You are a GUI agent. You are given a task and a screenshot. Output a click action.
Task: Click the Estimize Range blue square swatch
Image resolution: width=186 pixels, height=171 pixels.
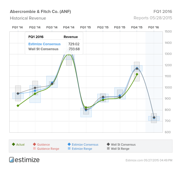pos(69,148)
